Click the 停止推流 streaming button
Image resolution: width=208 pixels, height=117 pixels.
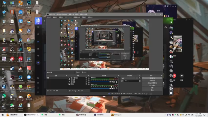tap(152, 78)
